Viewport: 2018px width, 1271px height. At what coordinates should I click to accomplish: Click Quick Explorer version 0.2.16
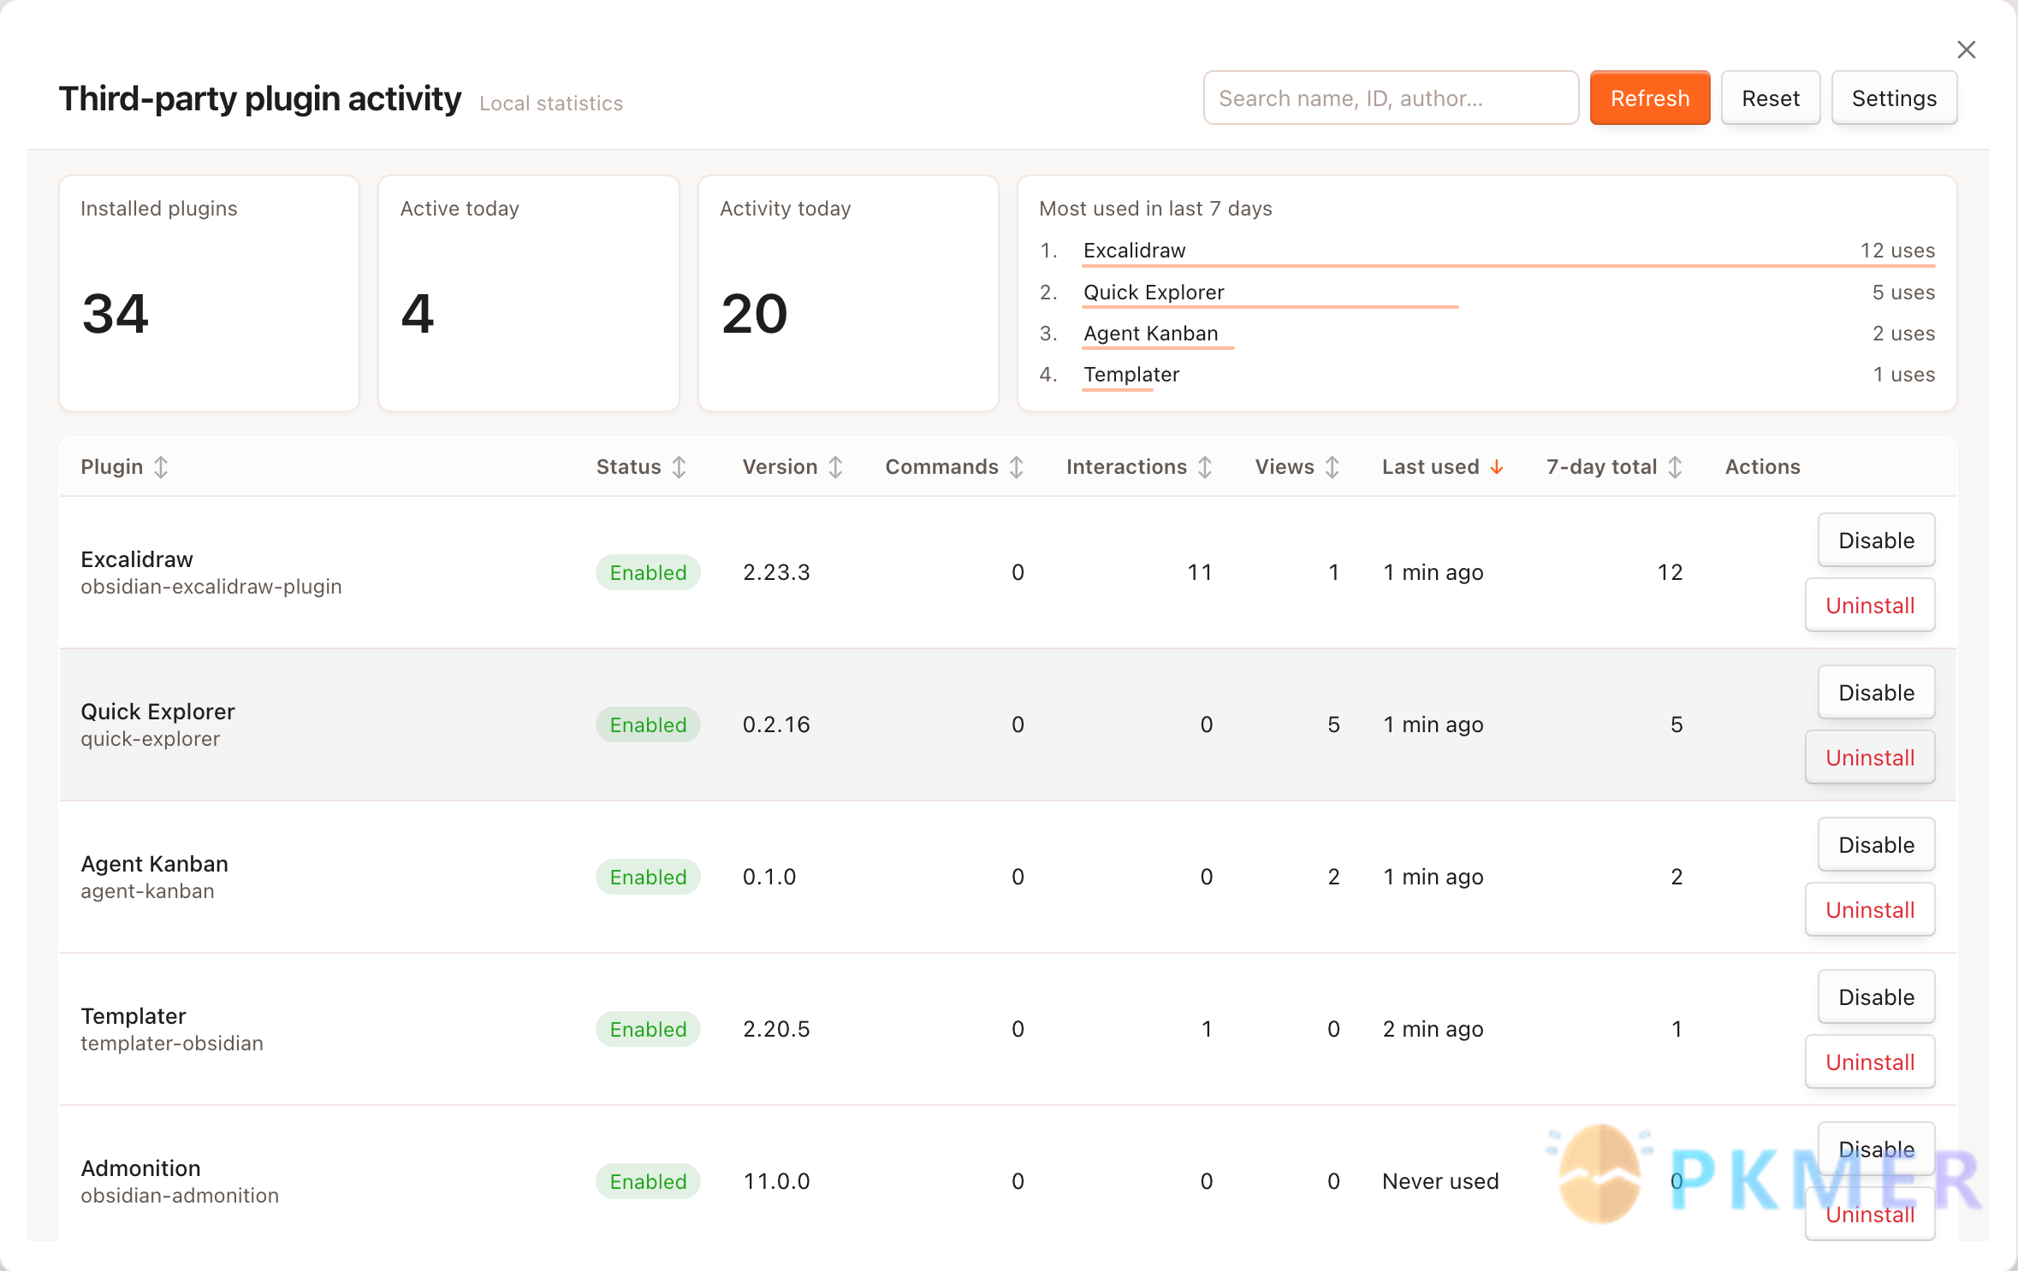776,724
